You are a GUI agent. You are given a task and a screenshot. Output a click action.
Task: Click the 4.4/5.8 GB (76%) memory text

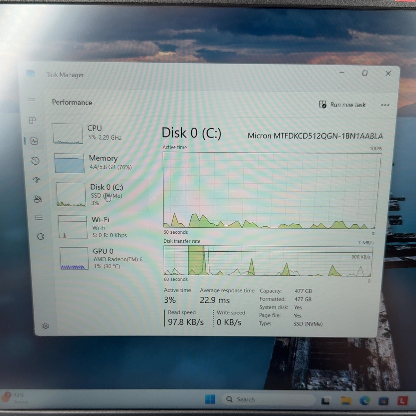(111, 167)
